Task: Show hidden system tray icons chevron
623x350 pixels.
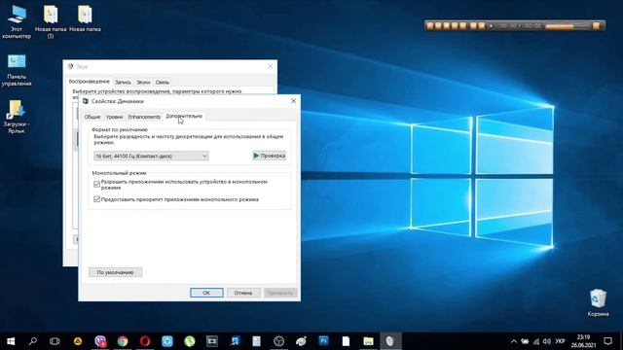Action: (514, 341)
